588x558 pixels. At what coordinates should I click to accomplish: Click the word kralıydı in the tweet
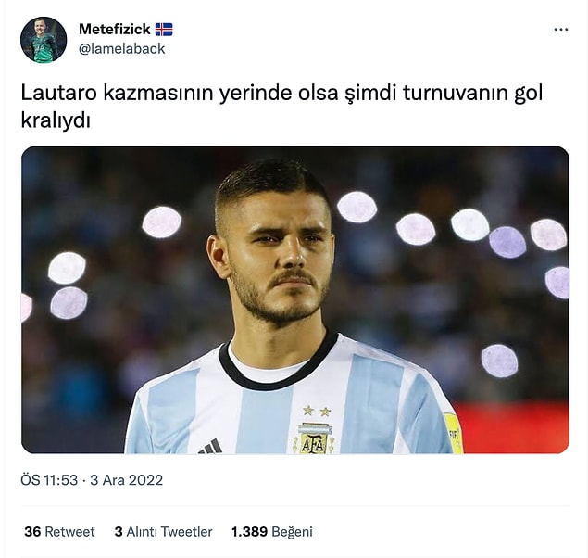click(x=56, y=120)
